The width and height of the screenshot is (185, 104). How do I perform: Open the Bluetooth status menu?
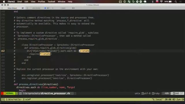tap(153, 1)
